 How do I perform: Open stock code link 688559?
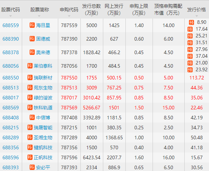(11, 25)
